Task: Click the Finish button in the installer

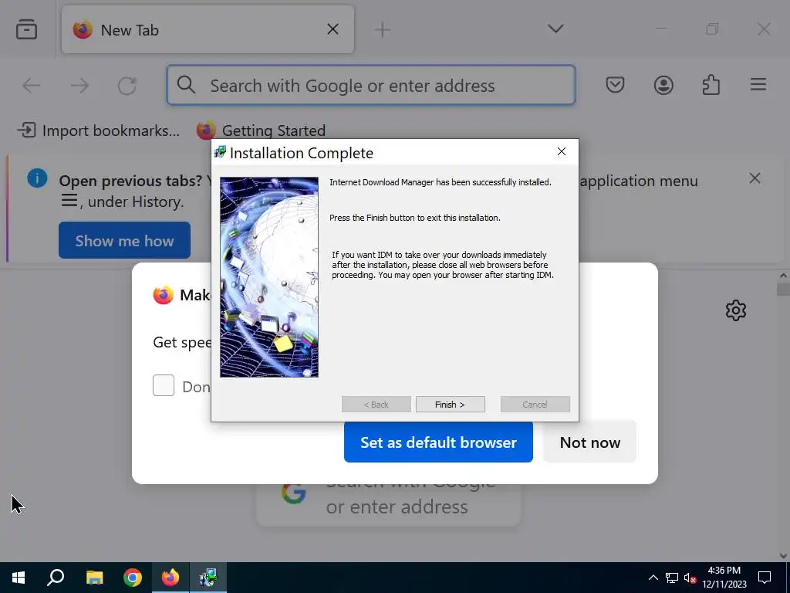Action: tap(450, 405)
